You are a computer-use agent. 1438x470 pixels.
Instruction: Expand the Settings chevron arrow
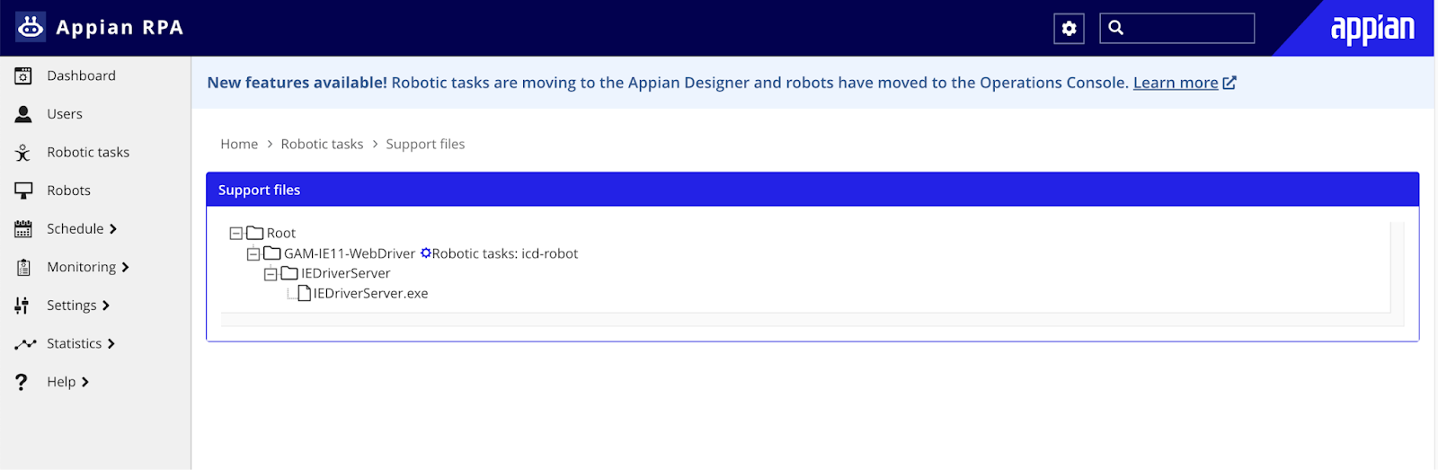click(106, 306)
